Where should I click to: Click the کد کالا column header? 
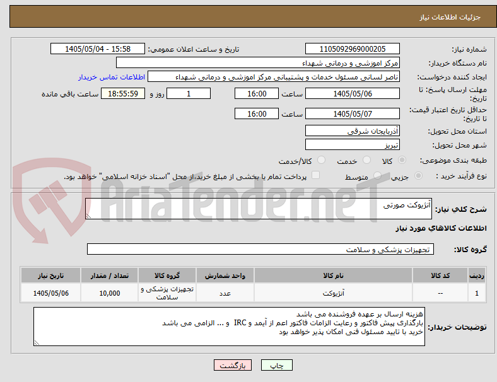[x=440, y=275]
